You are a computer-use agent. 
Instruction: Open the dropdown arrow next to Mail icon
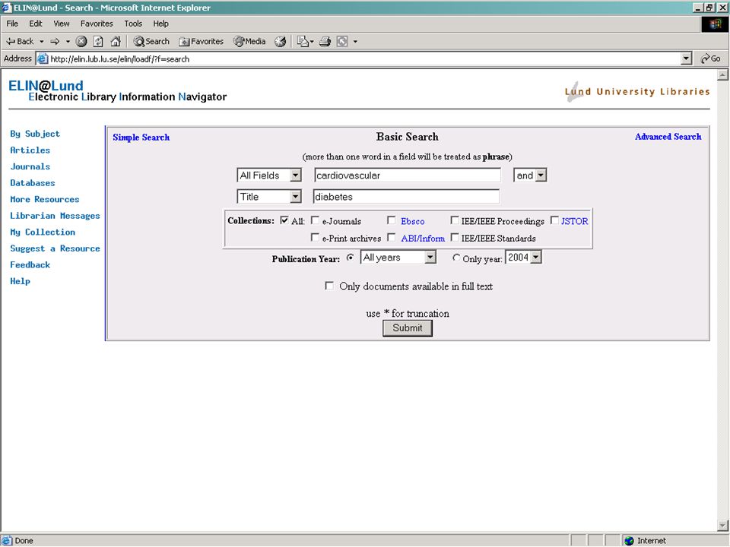[312, 41]
